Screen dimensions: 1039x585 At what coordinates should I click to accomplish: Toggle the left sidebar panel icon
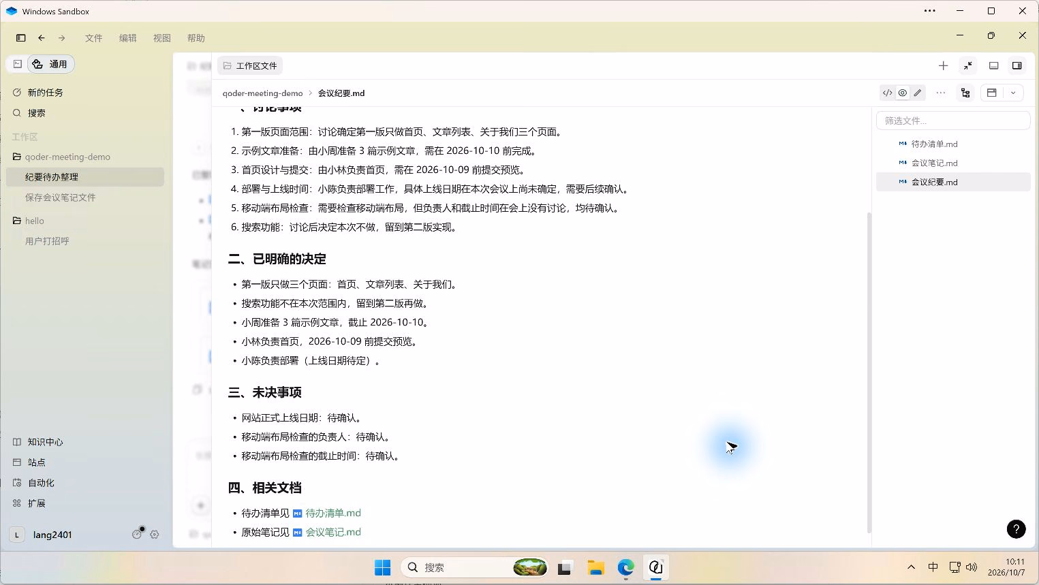21,38
